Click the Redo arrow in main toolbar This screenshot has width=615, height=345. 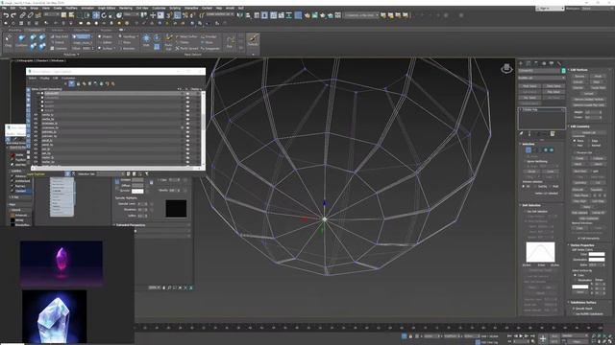click(x=13, y=15)
